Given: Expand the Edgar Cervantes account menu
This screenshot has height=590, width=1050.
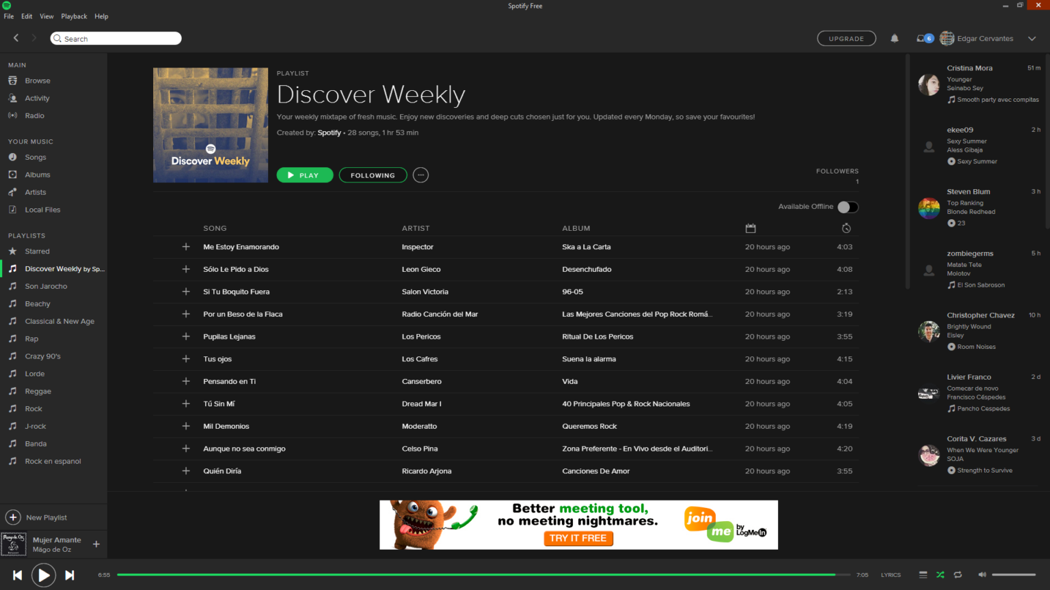Looking at the screenshot, I should coord(1032,38).
